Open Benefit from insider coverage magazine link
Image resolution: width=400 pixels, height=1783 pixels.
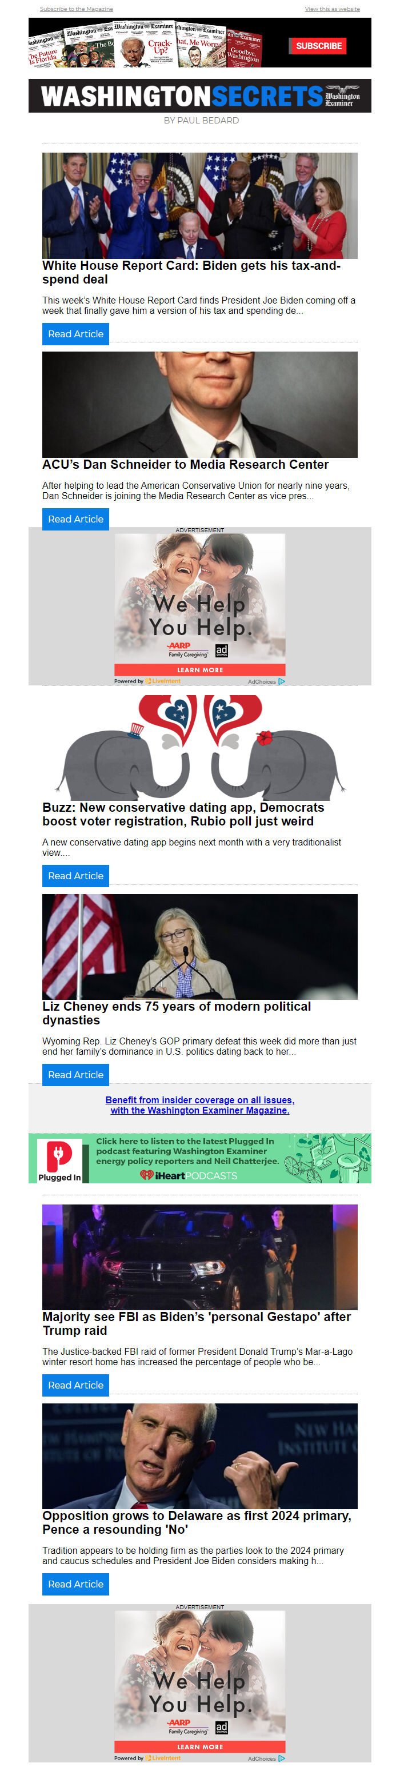(200, 1104)
